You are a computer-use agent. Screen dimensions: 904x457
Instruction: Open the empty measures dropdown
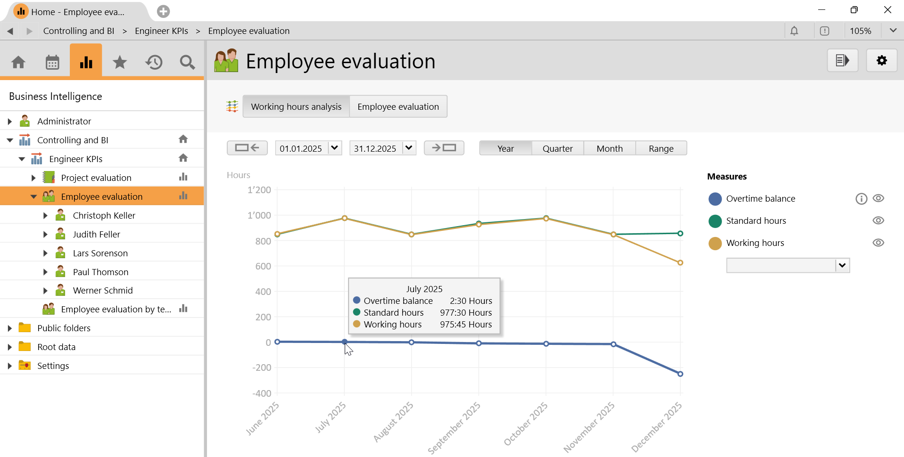pyautogui.click(x=842, y=265)
